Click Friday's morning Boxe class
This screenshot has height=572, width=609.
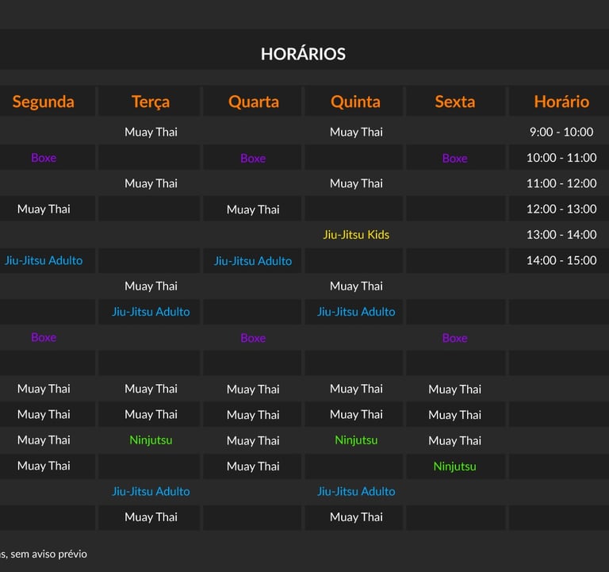(x=455, y=159)
